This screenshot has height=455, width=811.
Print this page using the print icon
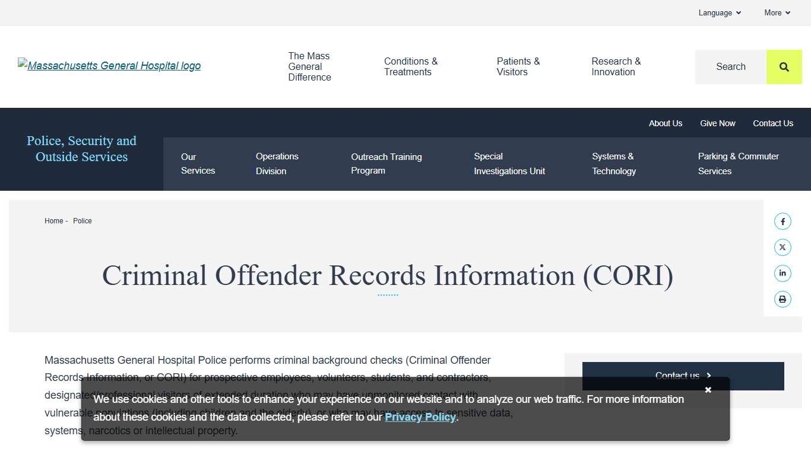782,299
